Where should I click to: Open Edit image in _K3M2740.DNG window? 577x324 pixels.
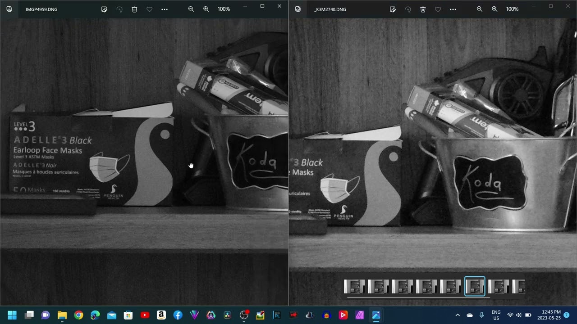tap(393, 9)
